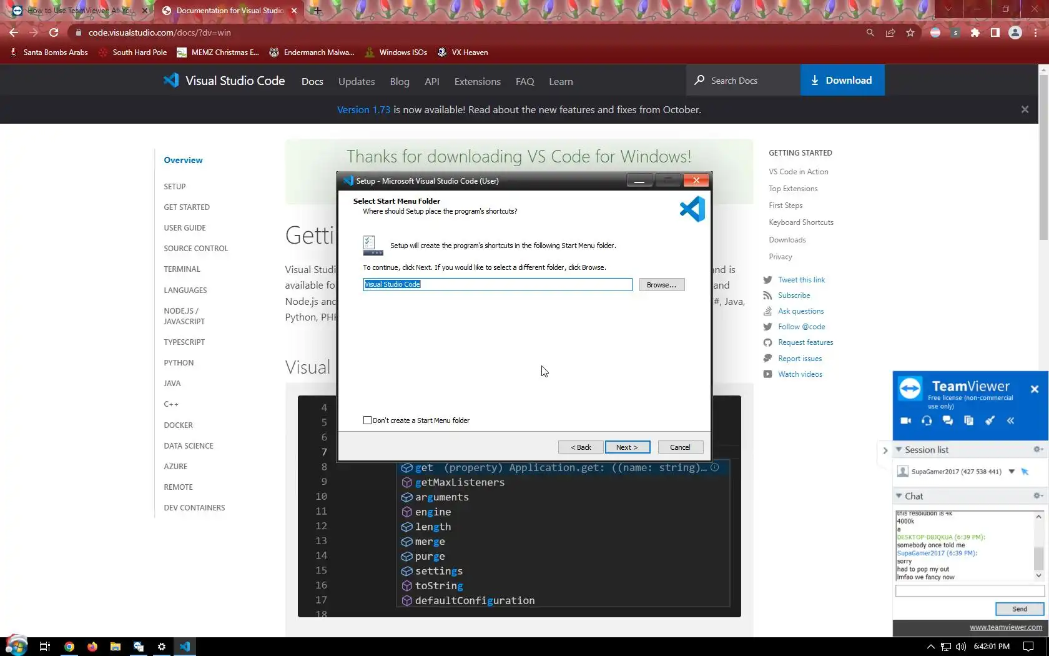Click Next in the setup wizard
Viewport: 1049px width, 656px height.
click(628, 447)
